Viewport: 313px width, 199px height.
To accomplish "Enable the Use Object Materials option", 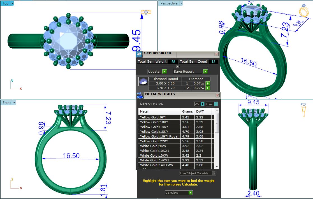I will pyautogui.click(x=214, y=173).
